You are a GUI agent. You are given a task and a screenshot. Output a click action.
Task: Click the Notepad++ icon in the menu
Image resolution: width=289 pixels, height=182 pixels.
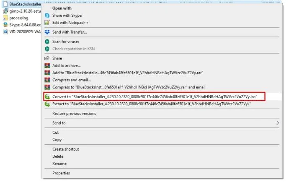[47, 23]
